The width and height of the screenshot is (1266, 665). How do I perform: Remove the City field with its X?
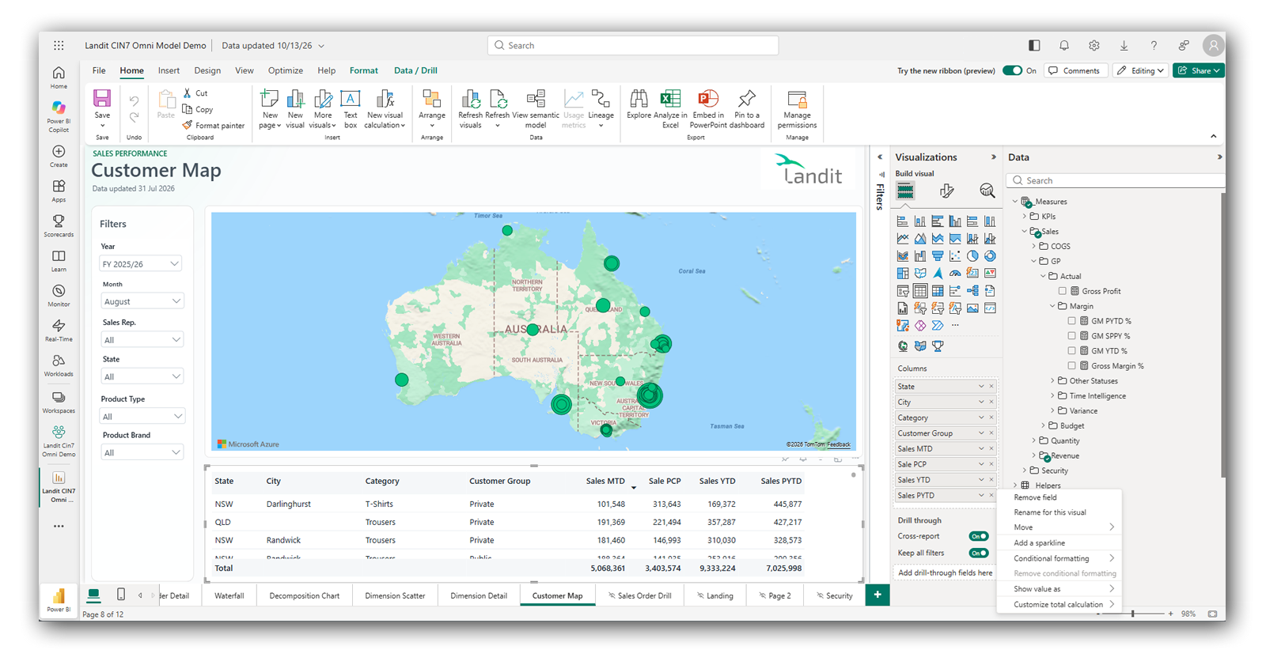(x=991, y=402)
